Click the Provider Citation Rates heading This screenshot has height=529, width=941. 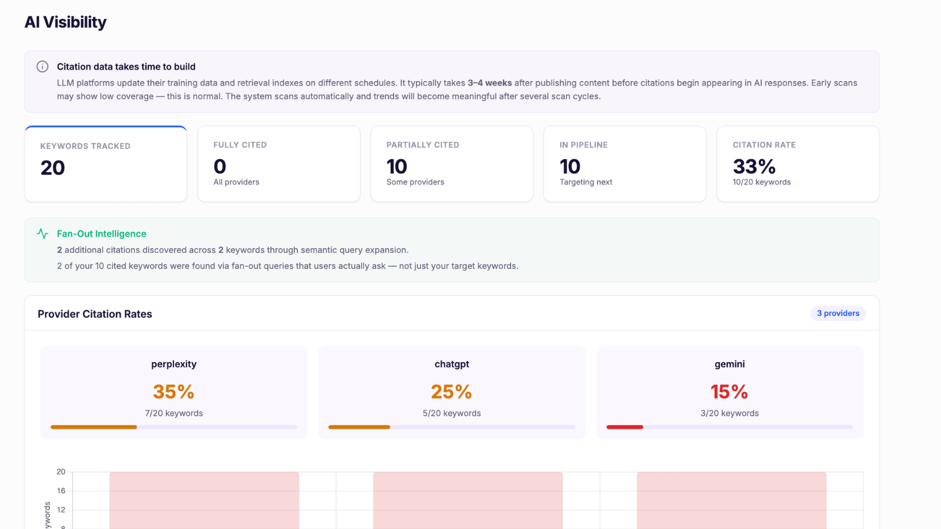click(95, 314)
